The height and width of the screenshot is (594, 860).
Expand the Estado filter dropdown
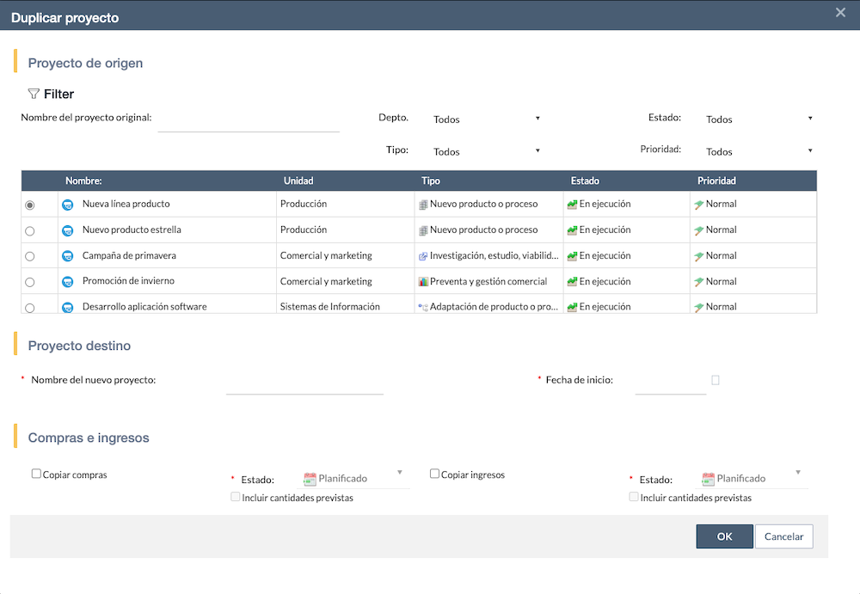pos(759,119)
